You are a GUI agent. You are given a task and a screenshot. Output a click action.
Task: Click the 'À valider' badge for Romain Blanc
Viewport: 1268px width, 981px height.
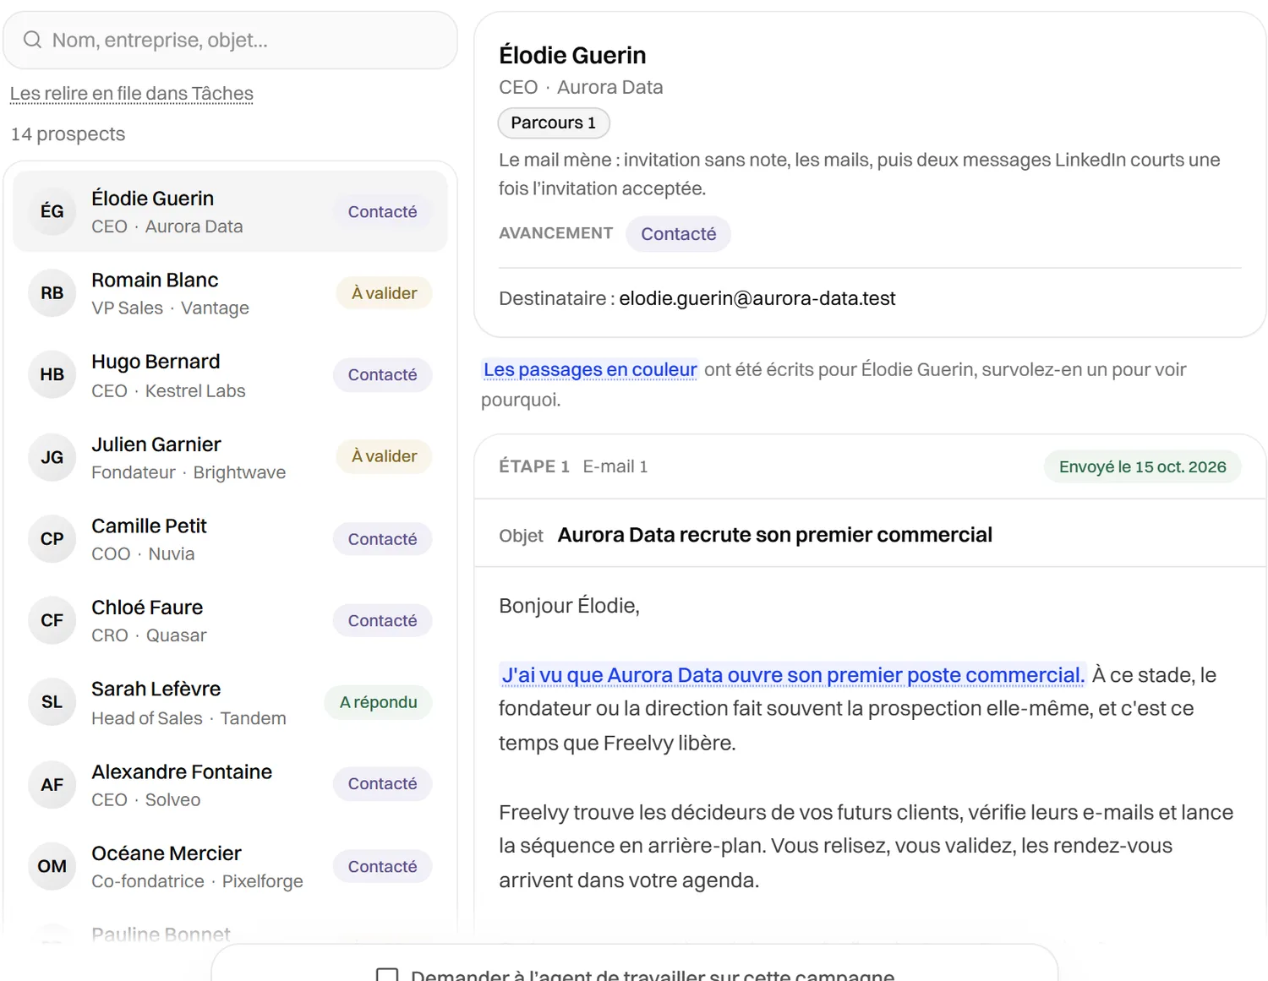(x=385, y=293)
